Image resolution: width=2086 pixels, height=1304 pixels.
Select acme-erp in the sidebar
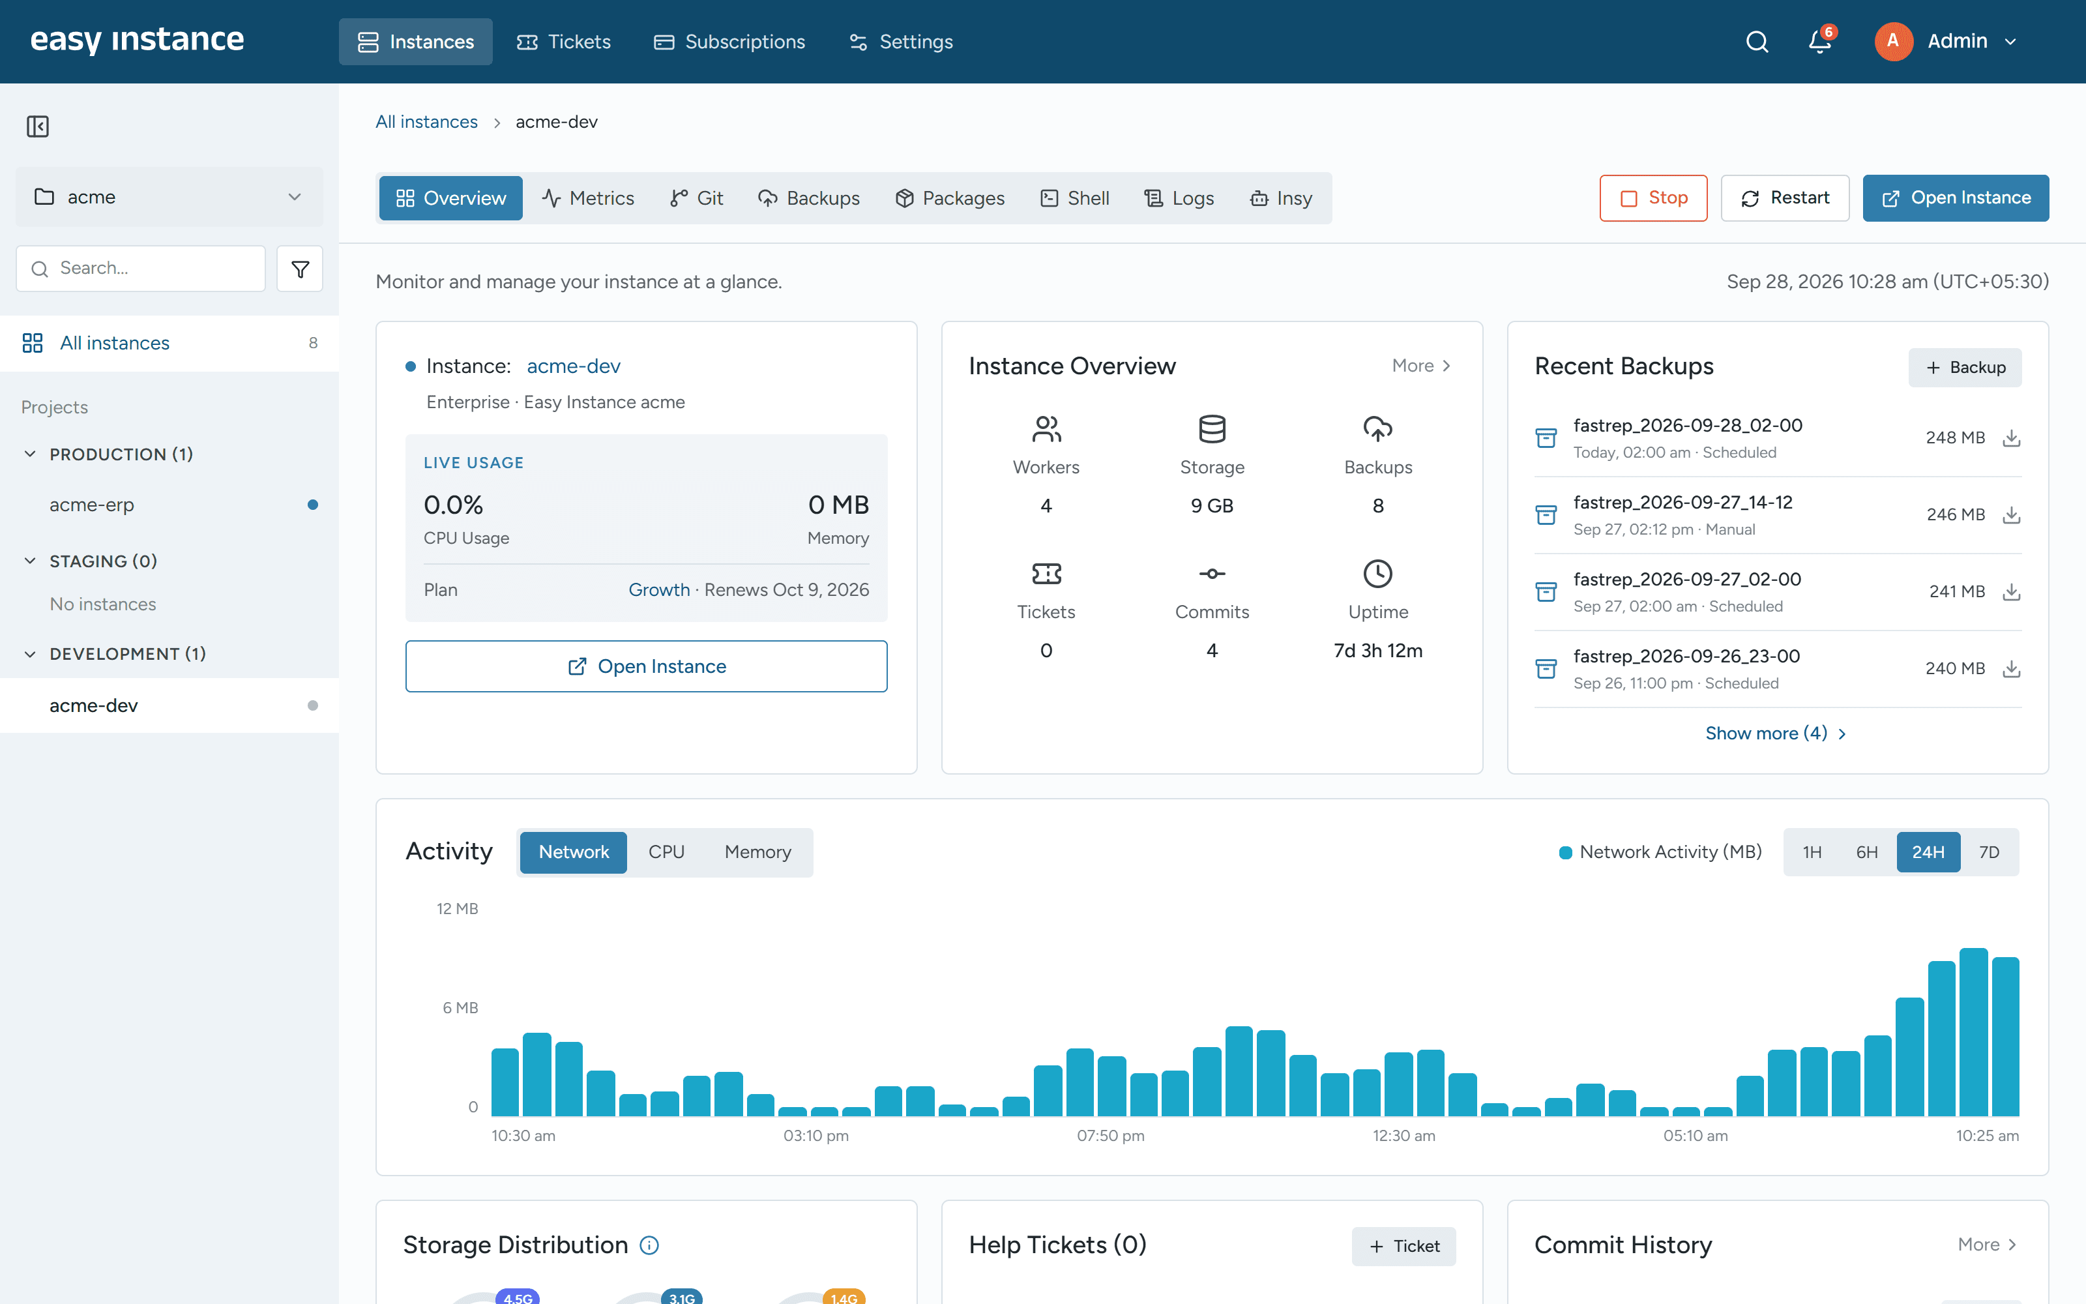click(x=169, y=505)
